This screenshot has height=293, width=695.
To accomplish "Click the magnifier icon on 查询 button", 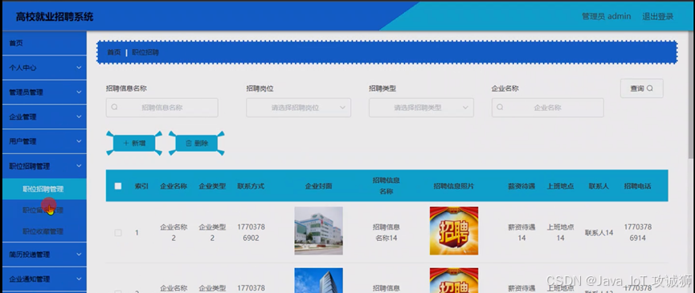I will point(650,88).
